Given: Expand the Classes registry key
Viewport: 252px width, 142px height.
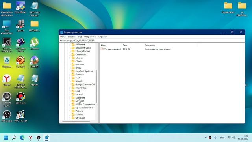Looking at the screenshot, I should 70,58.
